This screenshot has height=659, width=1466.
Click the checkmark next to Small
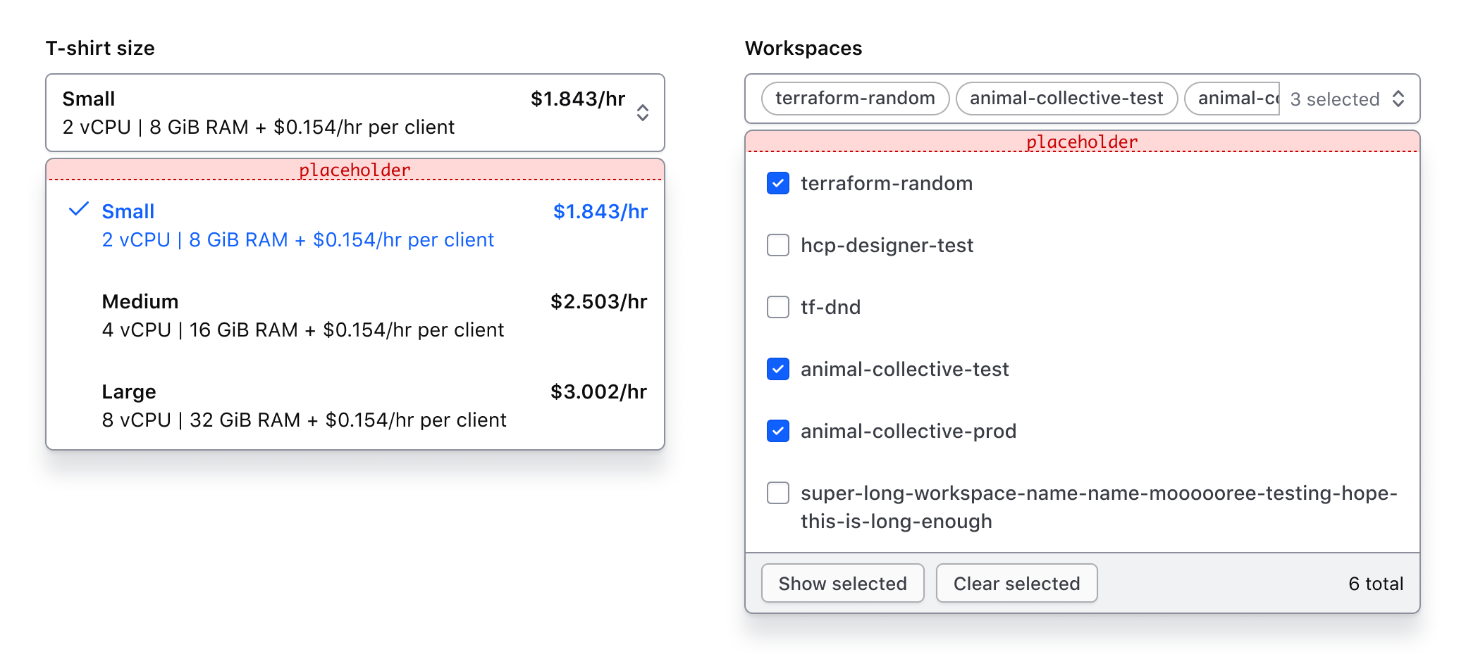[x=80, y=209]
